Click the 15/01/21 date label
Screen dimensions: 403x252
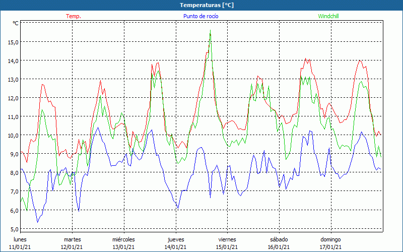click(227, 247)
